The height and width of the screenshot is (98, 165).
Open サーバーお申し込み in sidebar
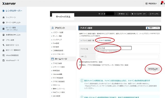(13, 23)
